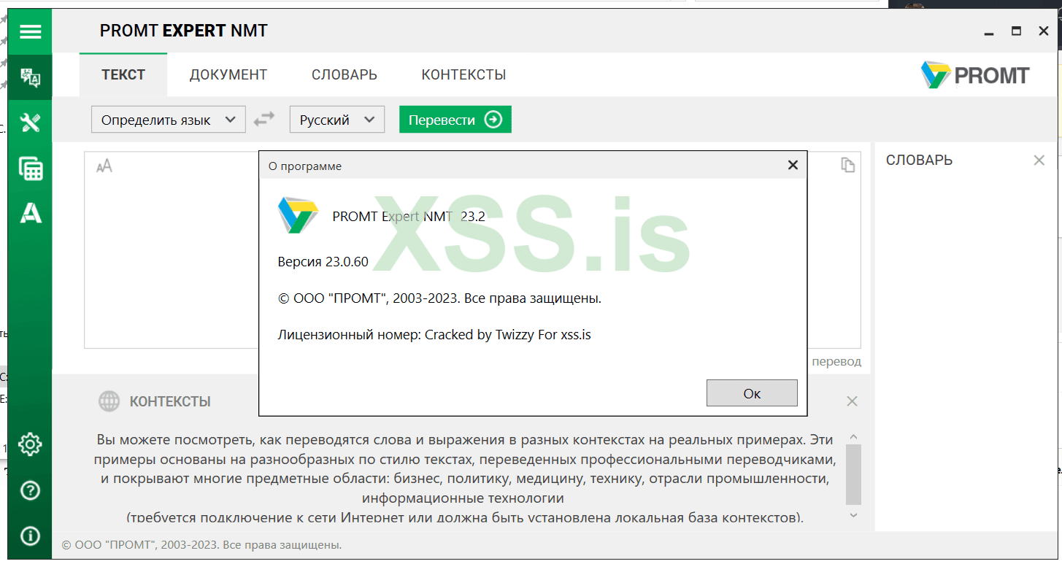Image resolution: width=1062 pixels, height=564 pixels.
Task: Close the СЛОВАРЬ side panel
Action: coord(1039,160)
